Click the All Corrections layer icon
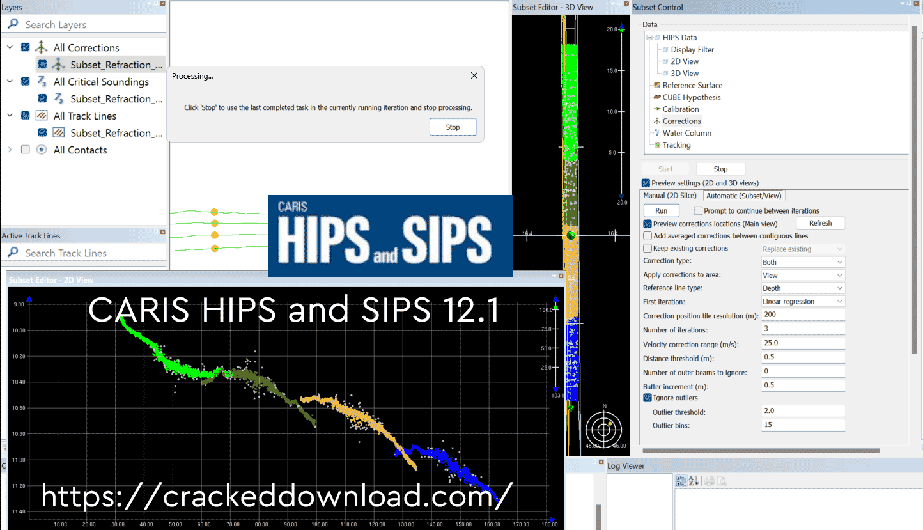Image resolution: width=923 pixels, height=530 pixels. 42,47
